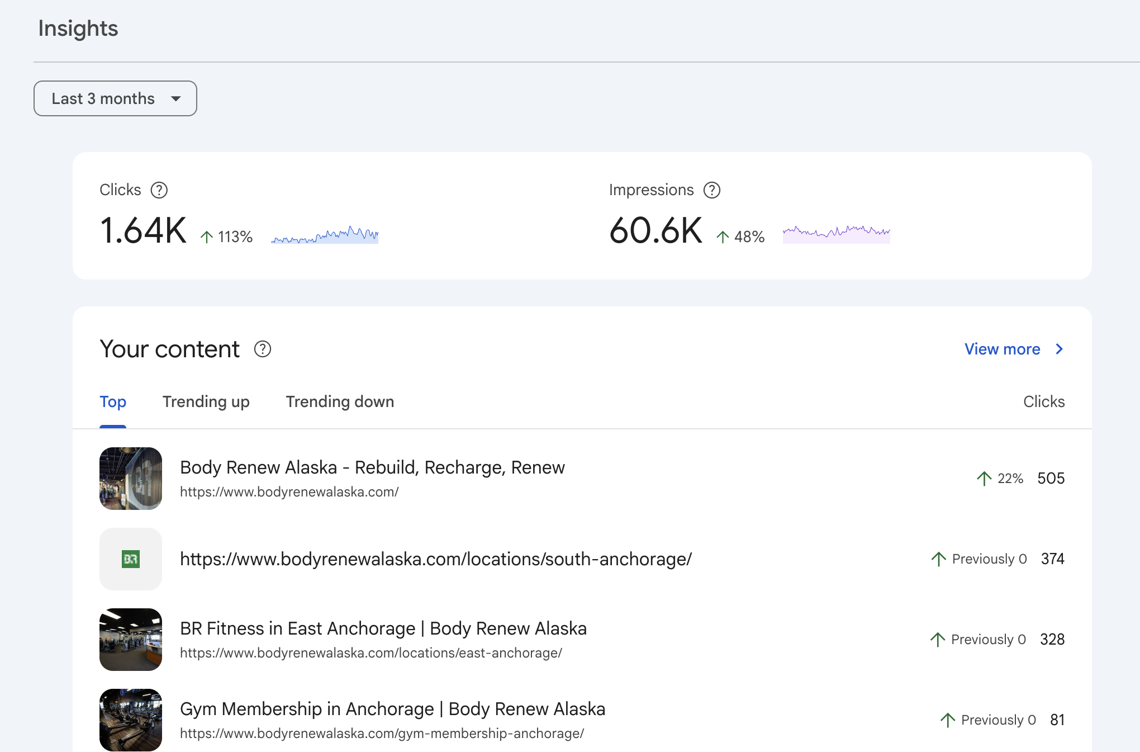Click the 505 clicks value
The width and height of the screenshot is (1140, 752).
point(1051,479)
